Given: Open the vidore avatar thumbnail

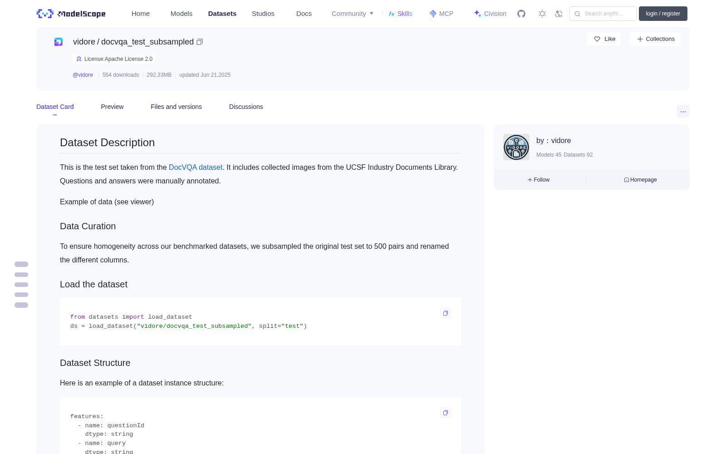Looking at the screenshot, I should click(x=516, y=147).
